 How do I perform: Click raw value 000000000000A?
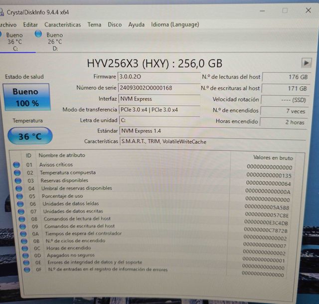(x=268, y=191)
